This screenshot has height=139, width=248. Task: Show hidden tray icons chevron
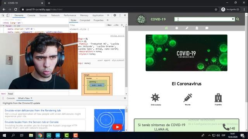[209, 136]
